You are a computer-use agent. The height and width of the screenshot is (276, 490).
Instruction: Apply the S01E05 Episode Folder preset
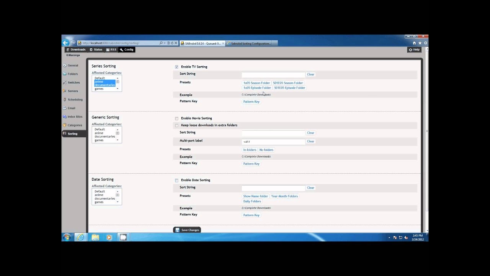(x=289, y=88)
